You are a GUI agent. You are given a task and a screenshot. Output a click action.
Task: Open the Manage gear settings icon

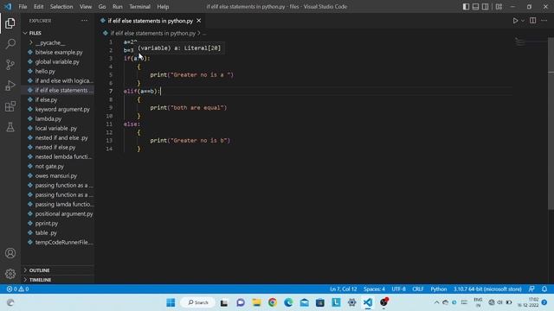coord(10,274)
